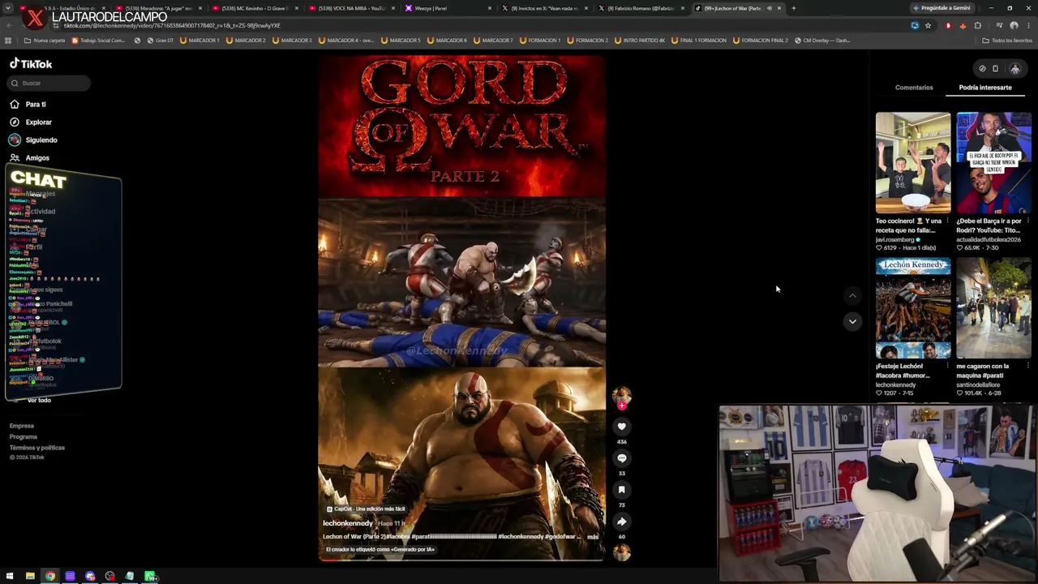1038x584 pixels.
Task: Open the INTRO PARTIDO 4K bookmark
Action: point(641,41)
